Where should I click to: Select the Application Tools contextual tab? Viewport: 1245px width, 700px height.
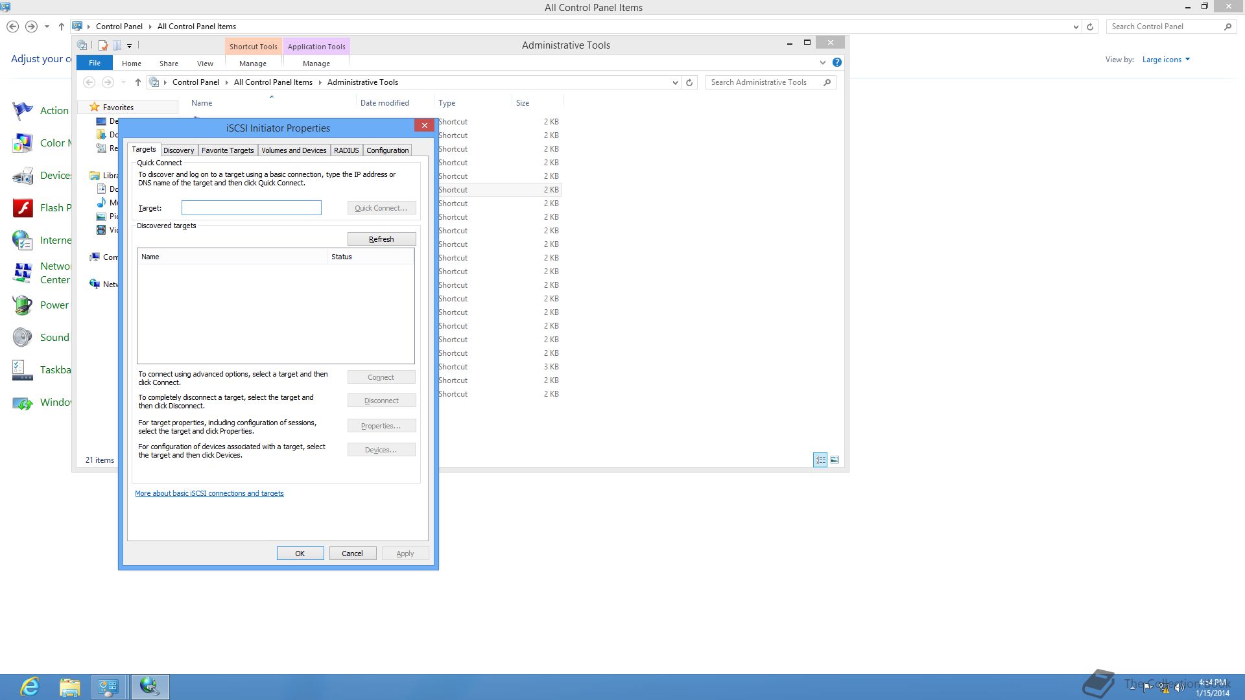tap(316, 47)
